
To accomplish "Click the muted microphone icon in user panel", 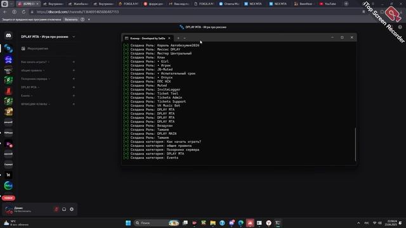I will (56, 209).
